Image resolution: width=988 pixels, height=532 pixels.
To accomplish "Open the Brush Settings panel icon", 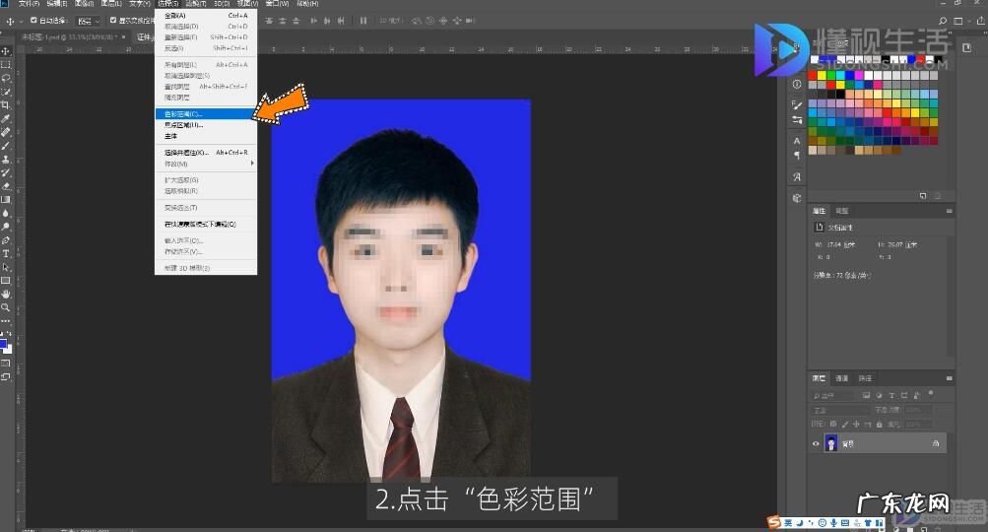I will (797, 104).
